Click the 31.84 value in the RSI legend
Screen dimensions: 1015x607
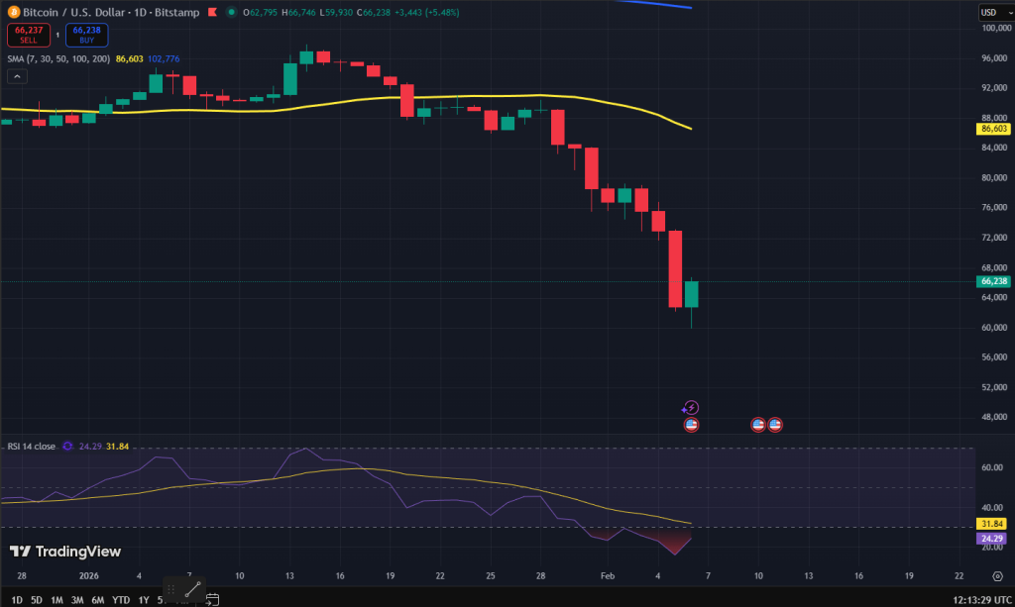(x=117, y=446)
